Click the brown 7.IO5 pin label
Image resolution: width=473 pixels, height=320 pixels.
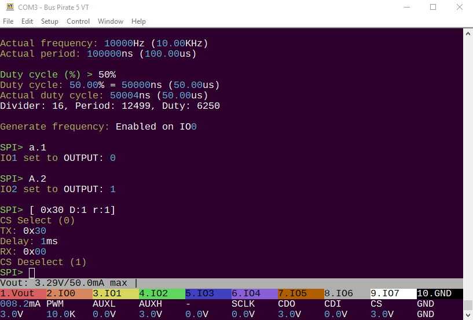(x=301, y=293)
